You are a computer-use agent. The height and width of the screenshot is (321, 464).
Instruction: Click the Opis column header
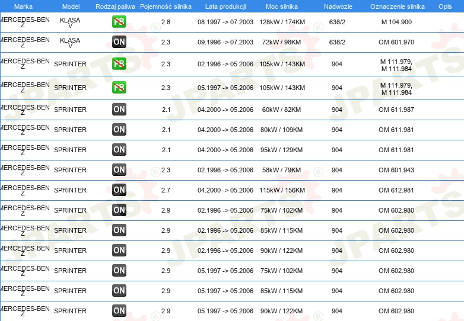click(445, 7)
